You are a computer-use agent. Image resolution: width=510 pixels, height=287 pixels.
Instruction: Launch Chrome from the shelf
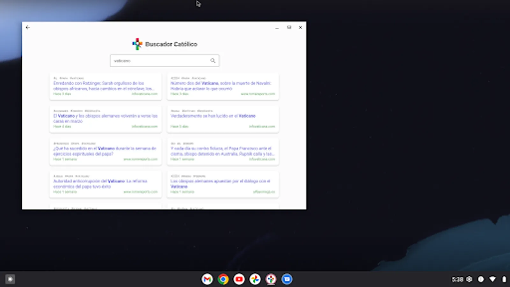click(x=223, y=279)
